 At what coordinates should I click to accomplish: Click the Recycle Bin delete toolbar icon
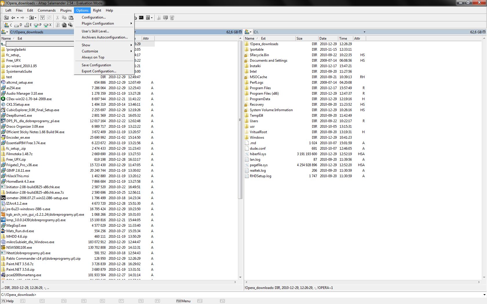(172, 18)
